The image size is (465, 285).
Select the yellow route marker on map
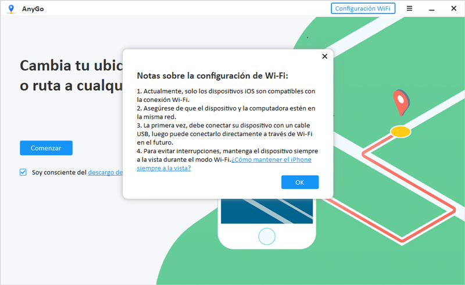(399, 131)
